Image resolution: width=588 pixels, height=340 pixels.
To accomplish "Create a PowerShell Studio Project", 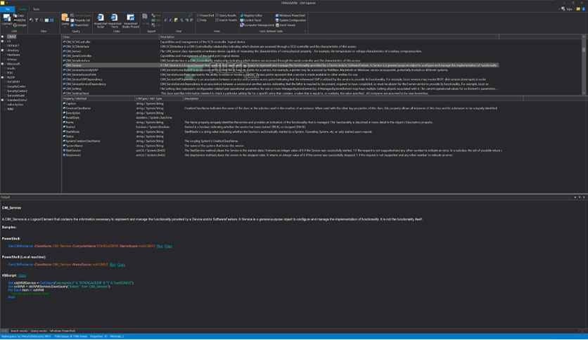I will tap(131, 21).
